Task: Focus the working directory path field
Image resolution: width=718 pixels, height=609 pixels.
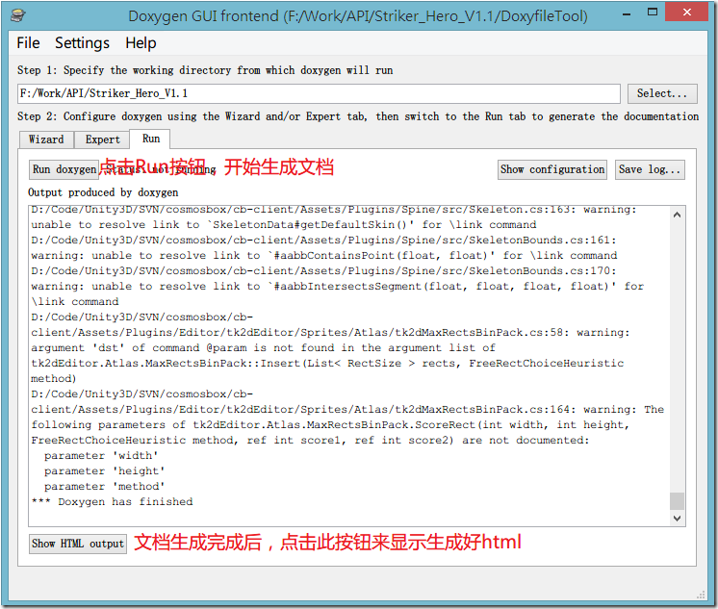Action: 319,93
